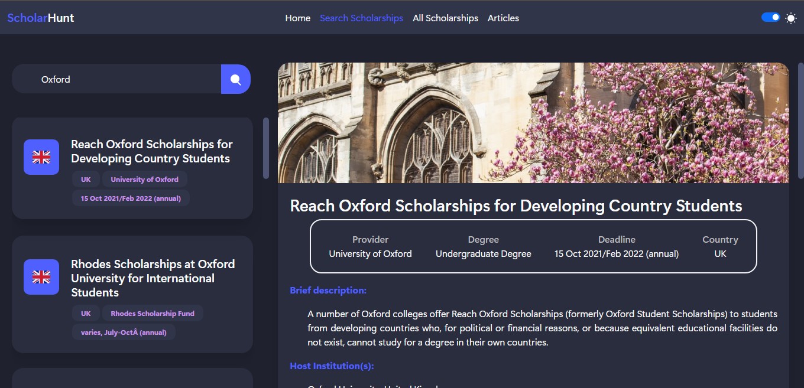
Task: Click the sun theme icon
Action: [x=791, y=18]
